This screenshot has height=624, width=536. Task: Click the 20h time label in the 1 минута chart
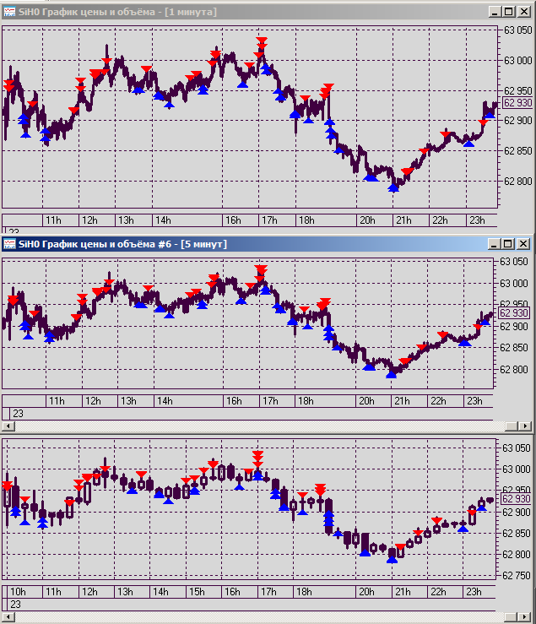(367, 220)
